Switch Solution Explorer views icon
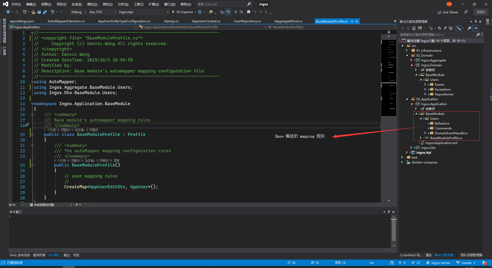Viewport: 492px width, 268px height. pyautogui.click(x=420, y=28)
